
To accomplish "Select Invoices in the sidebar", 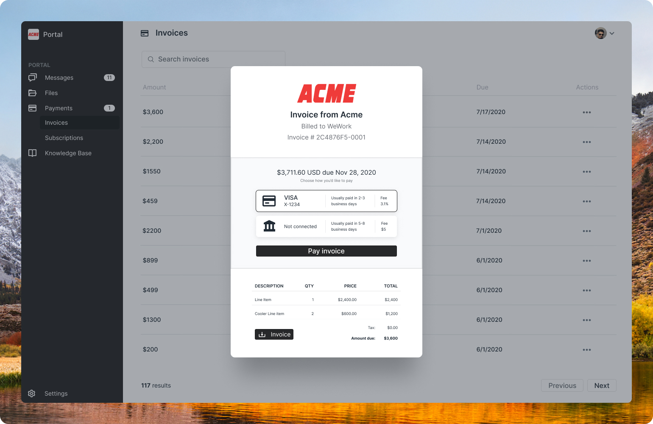I will [80, 123].
